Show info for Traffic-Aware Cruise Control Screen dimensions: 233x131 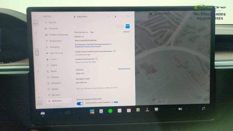(x=114, y=51)
